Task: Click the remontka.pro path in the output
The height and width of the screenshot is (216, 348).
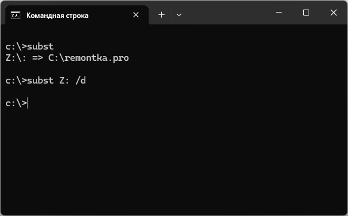Action: pyautogui.click(x=97, y=58)
